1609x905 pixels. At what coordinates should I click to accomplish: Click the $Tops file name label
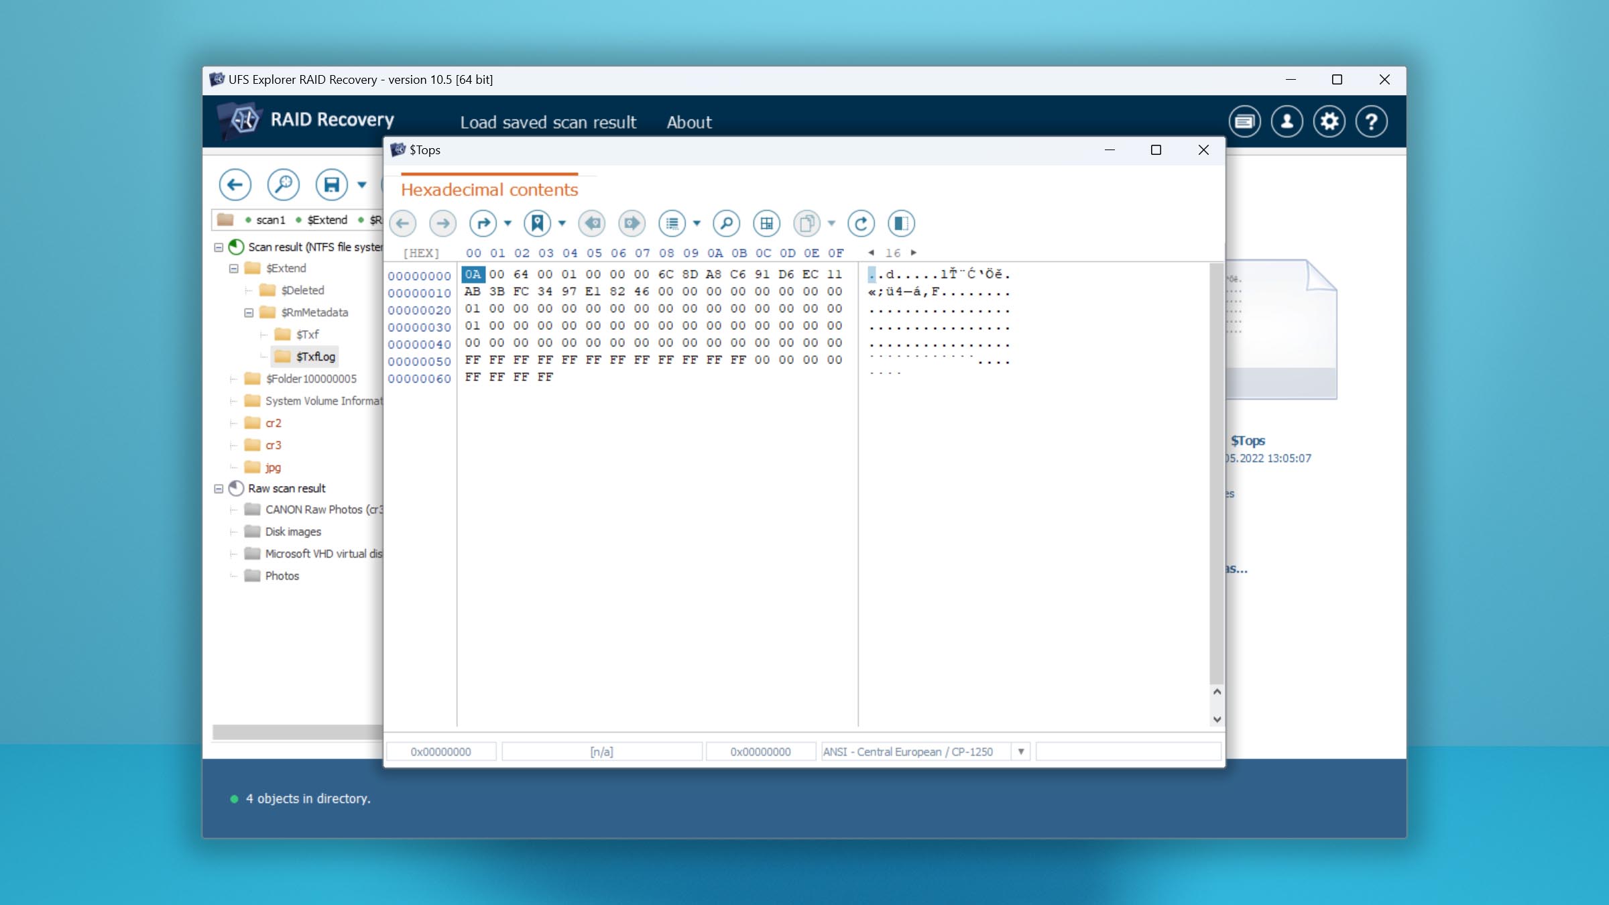pos(1248,440)
